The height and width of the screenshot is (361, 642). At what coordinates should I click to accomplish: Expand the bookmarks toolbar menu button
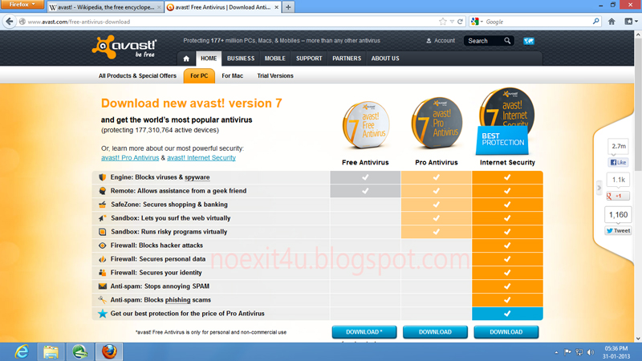click(631, 22)
